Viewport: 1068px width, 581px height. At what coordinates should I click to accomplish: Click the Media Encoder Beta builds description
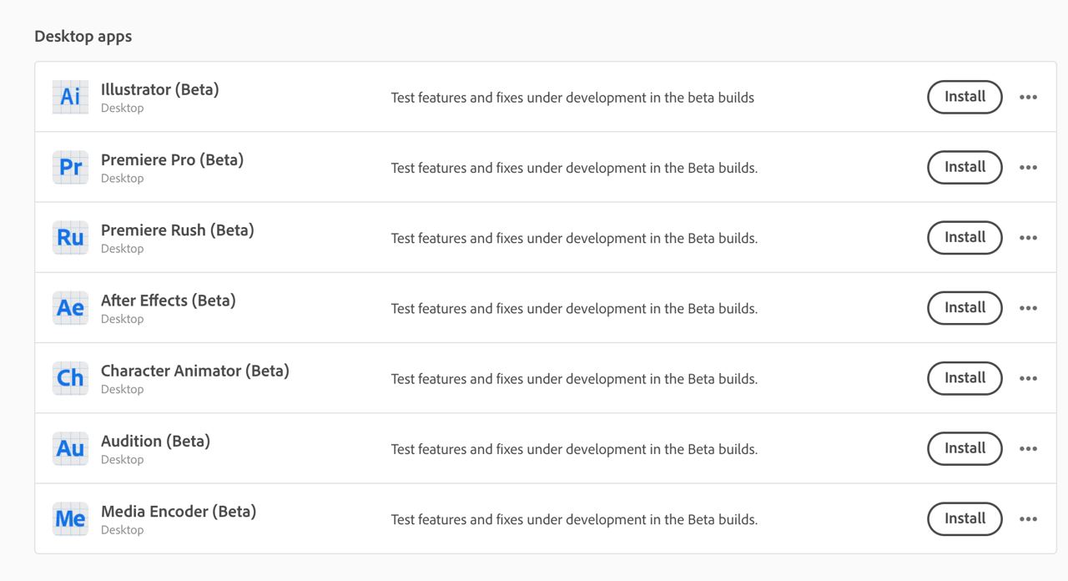[574, 519]
